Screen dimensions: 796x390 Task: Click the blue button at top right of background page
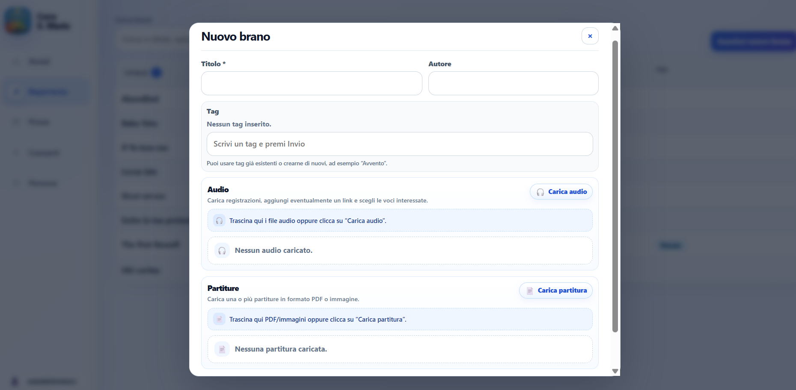click(x=753, y=41)
